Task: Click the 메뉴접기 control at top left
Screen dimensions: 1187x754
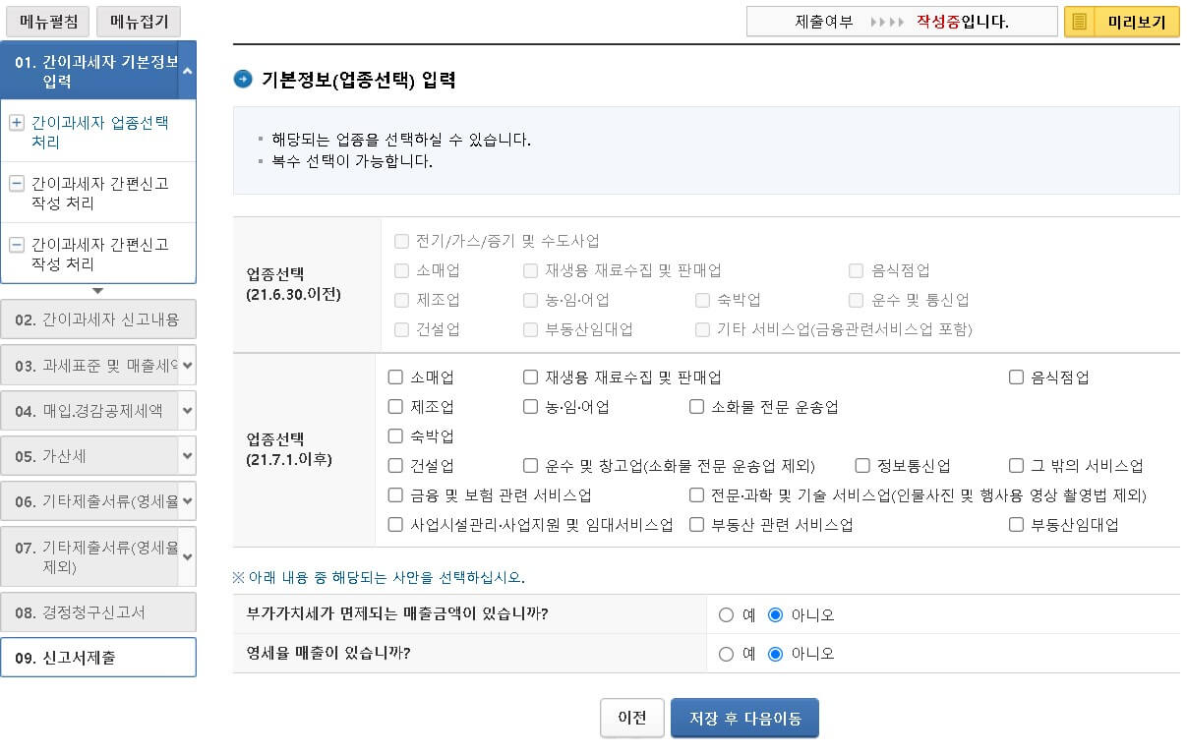Action: (137, 21)
